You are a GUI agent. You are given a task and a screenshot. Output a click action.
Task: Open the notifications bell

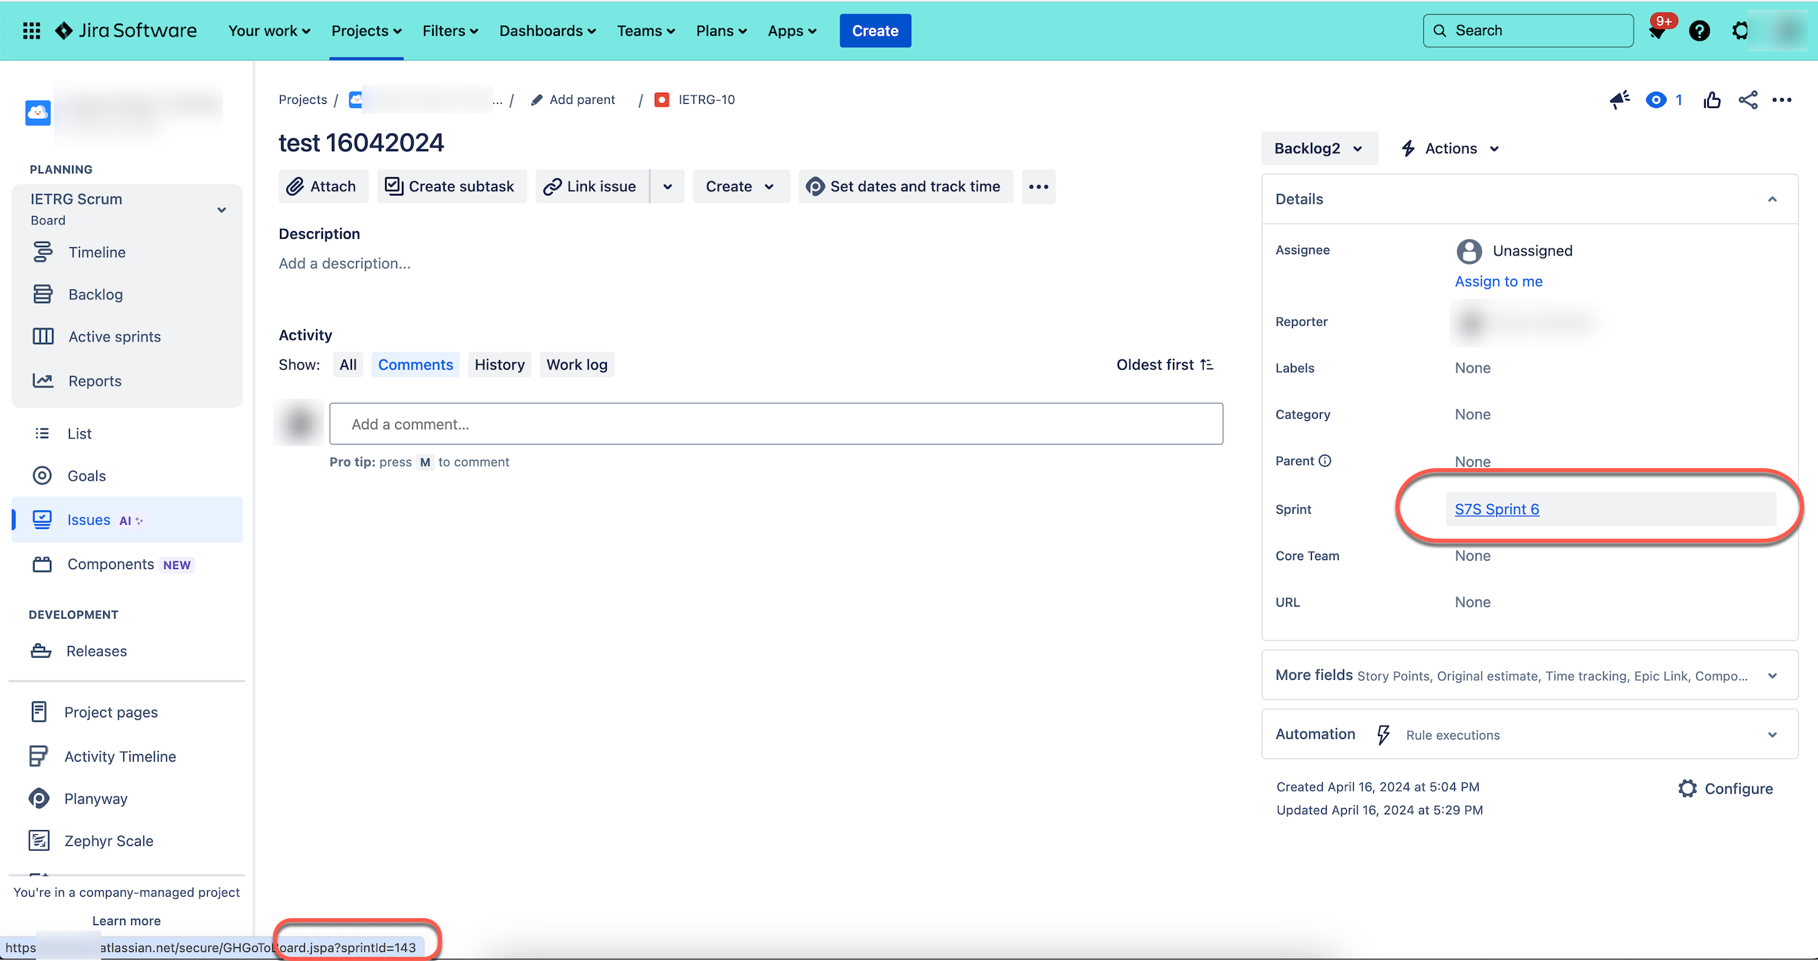click(x=1659, y=30)
